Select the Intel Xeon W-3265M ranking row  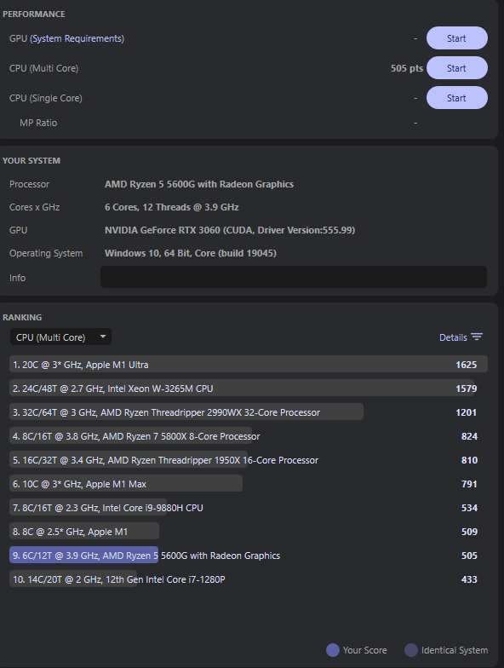pos(249,389)
